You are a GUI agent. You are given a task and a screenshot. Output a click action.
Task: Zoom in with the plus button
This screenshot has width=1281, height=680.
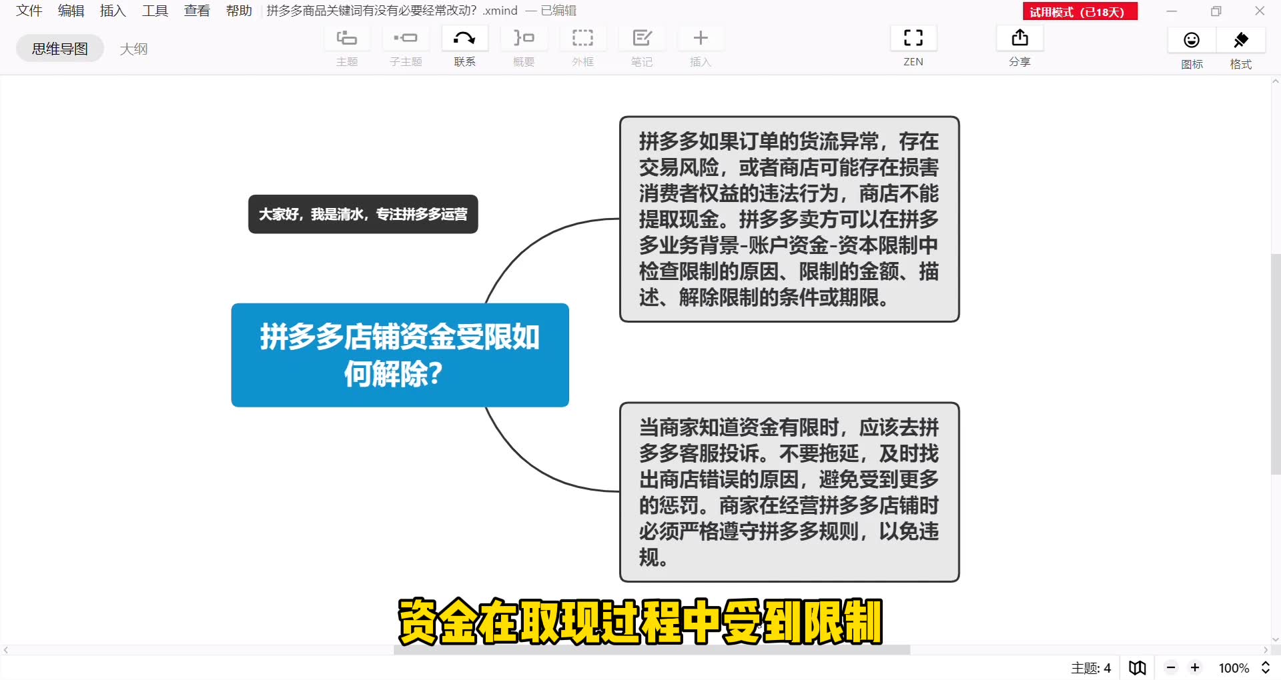point(1195,667)
